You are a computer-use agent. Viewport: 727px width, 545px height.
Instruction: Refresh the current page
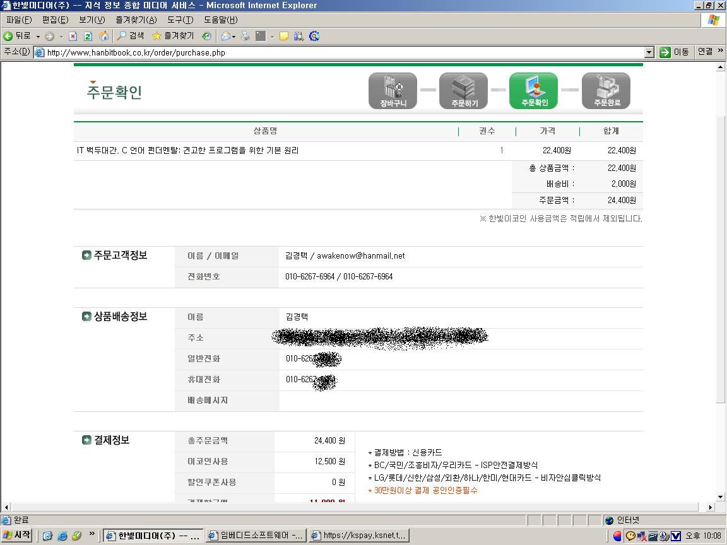(88, 36)
